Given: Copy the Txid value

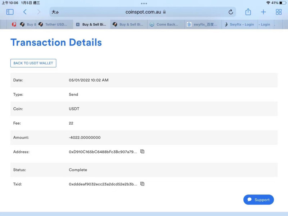Looking at the screenshot, I should [x=142, y=184].
